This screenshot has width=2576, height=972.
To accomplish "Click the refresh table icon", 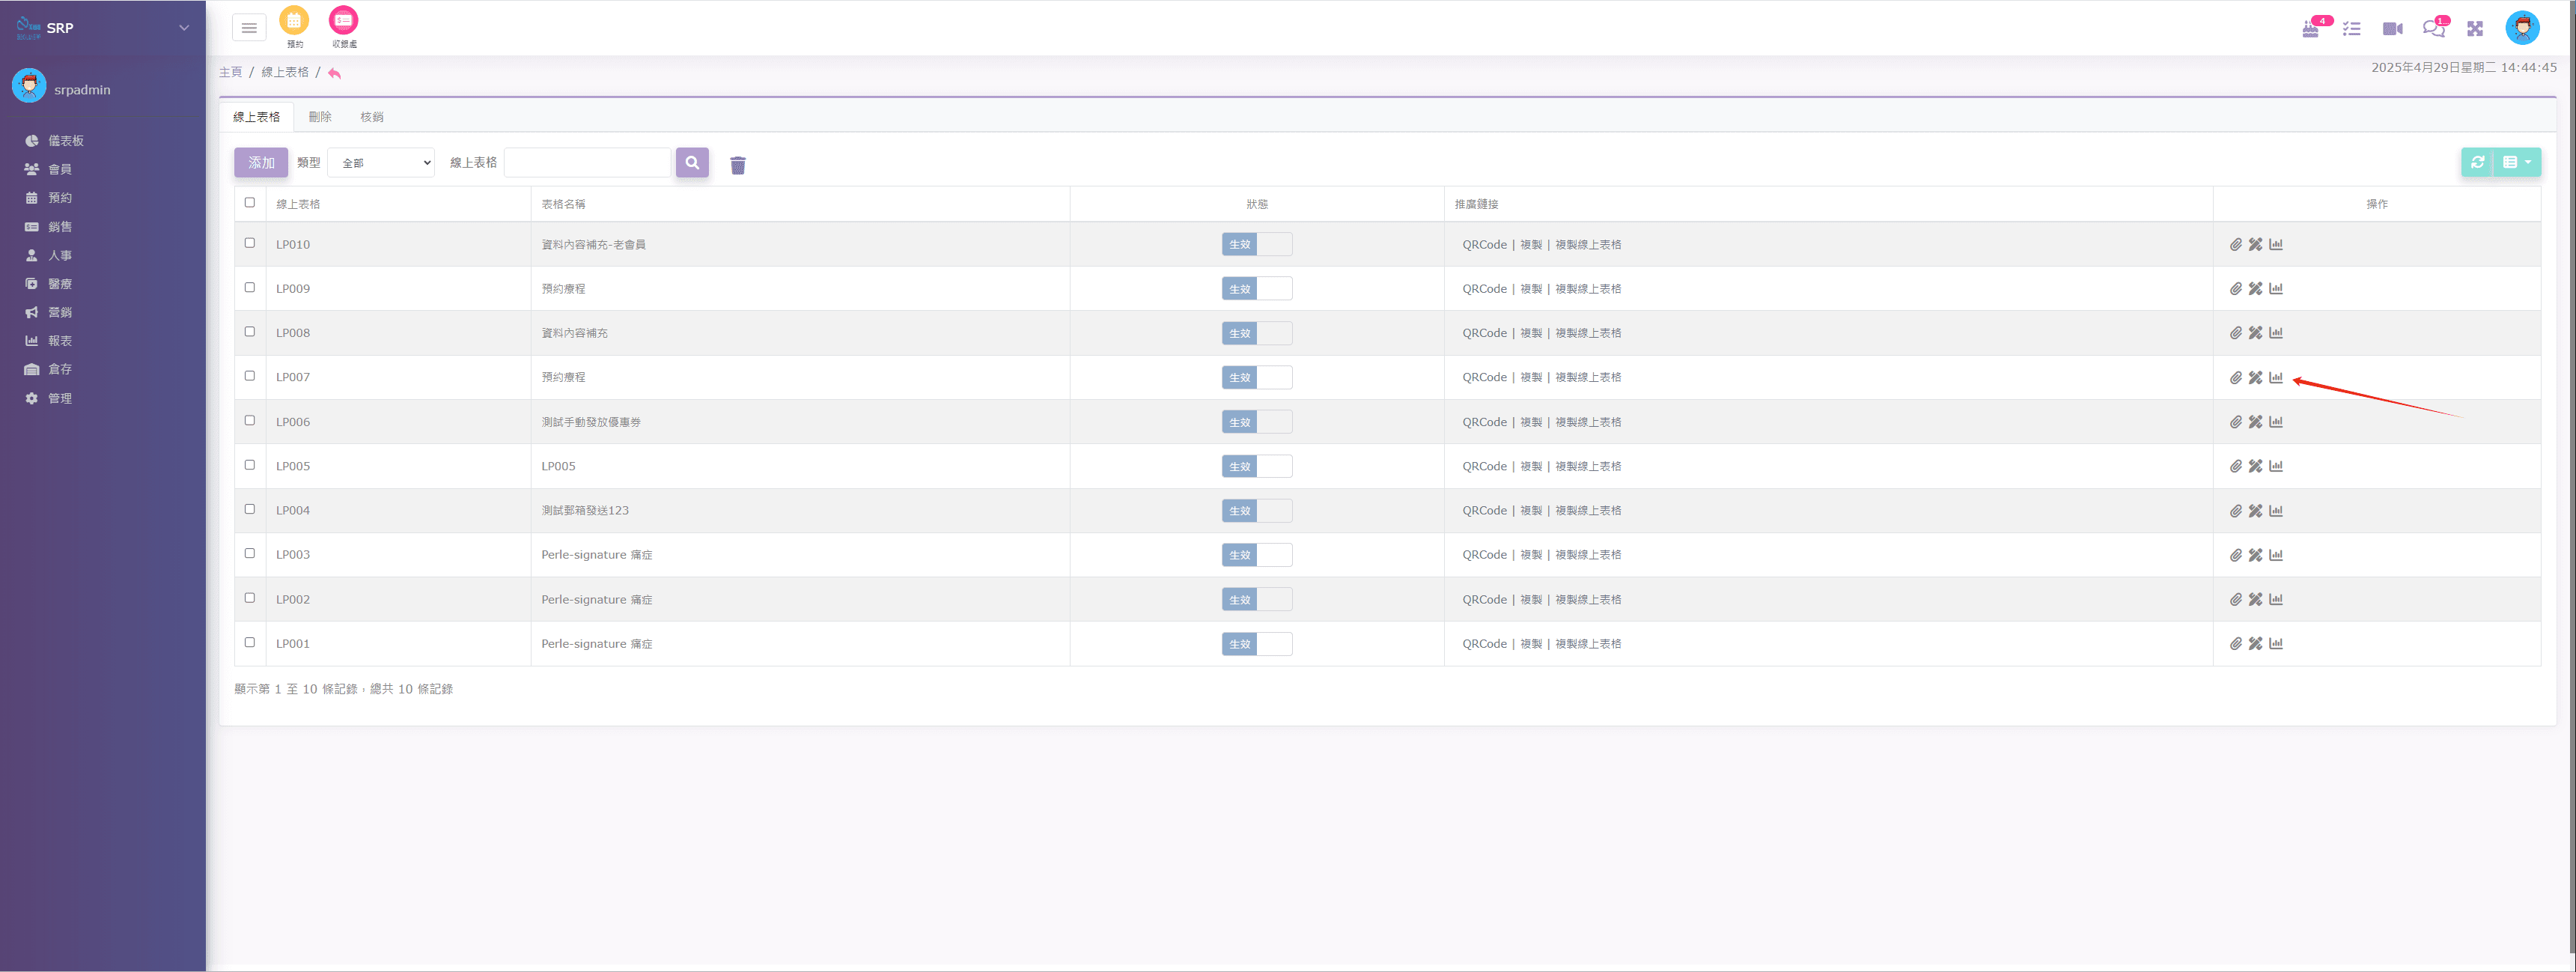I will point(2477,162).
